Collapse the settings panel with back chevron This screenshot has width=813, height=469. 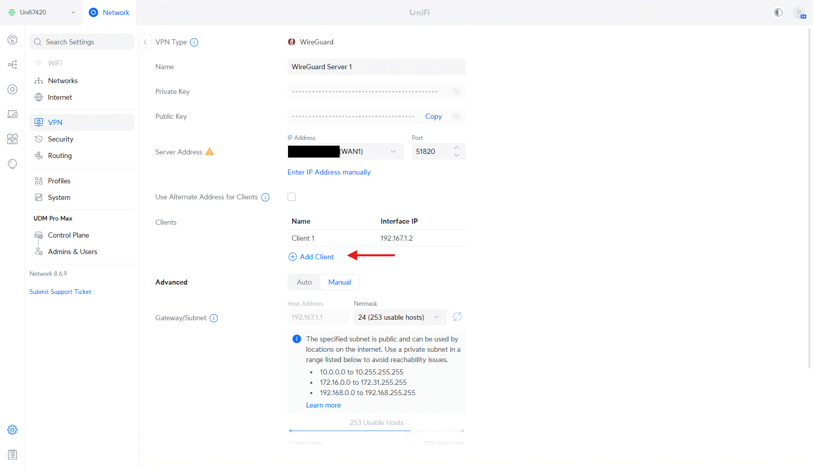pyautogui.click(x=145, y=42)
